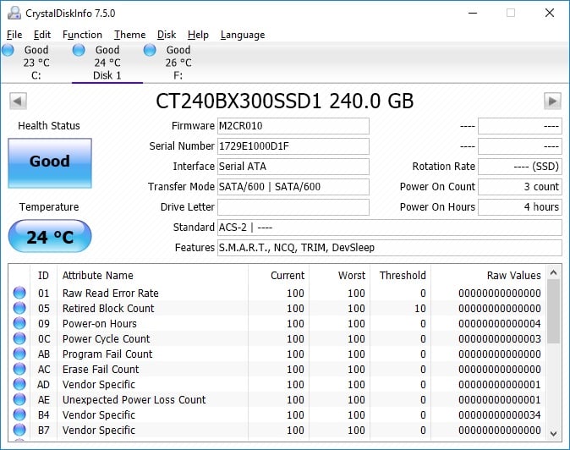
Task: Click the Current column header
Action: [279, 276]
